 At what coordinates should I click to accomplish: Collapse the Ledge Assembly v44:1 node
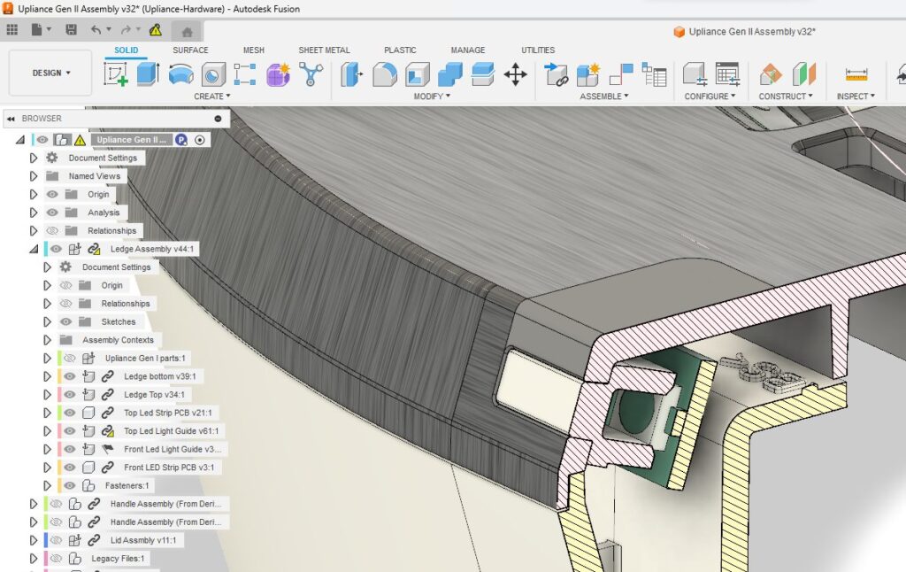[x=35, y=250]
